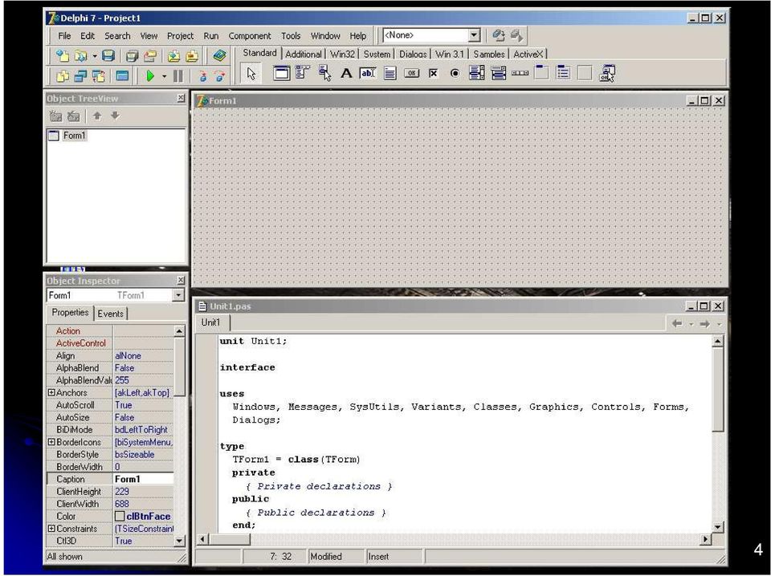This screenshot has height=576, width=771.
Task: Click the Open file toolbar icon
Action: click(x=80, y=55)
